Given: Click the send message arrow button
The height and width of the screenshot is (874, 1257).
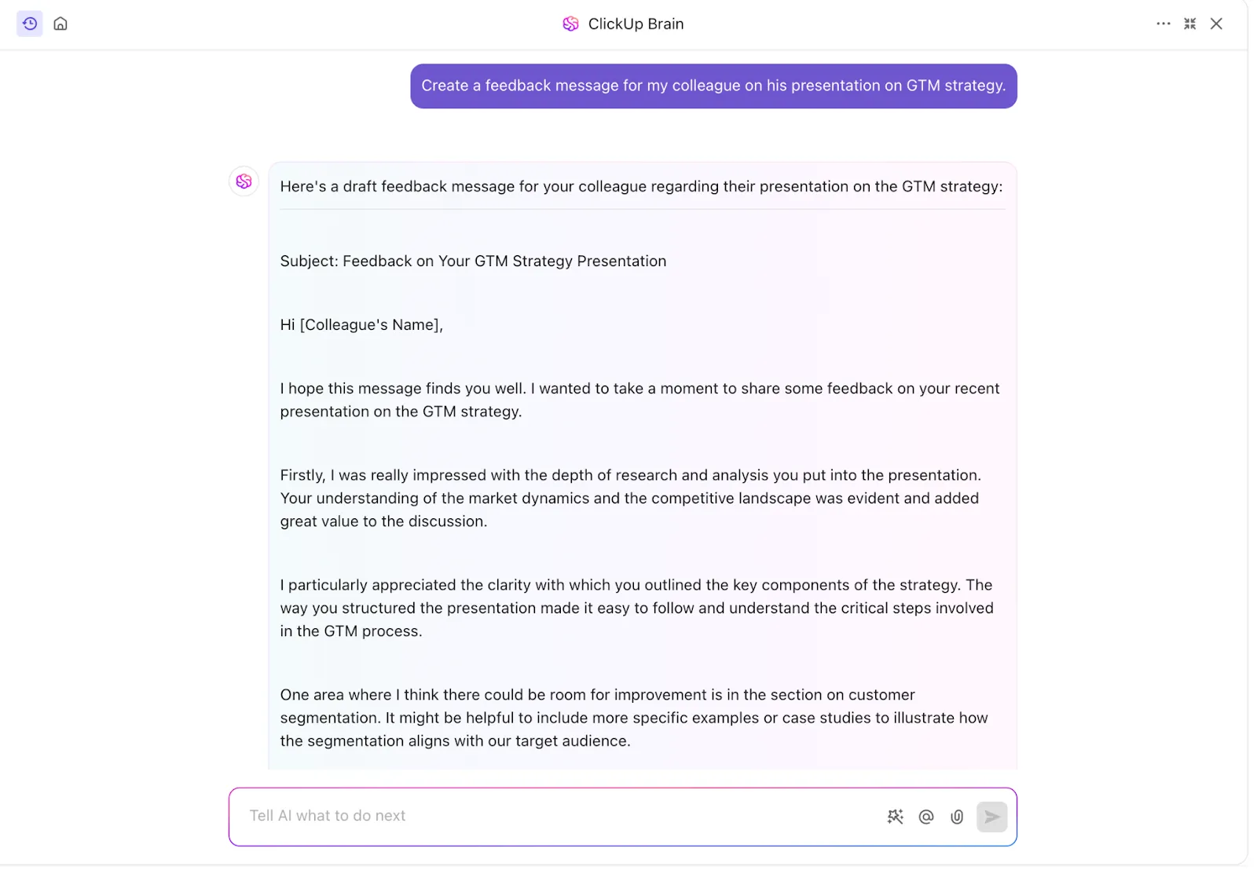Looking at the screenshot, I should (x=992, y=817).
